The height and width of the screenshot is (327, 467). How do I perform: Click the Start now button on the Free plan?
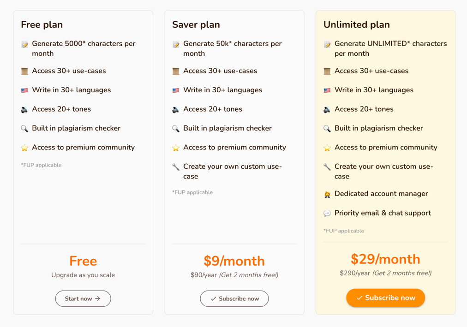pyautogui.click(x=83, y=298)
